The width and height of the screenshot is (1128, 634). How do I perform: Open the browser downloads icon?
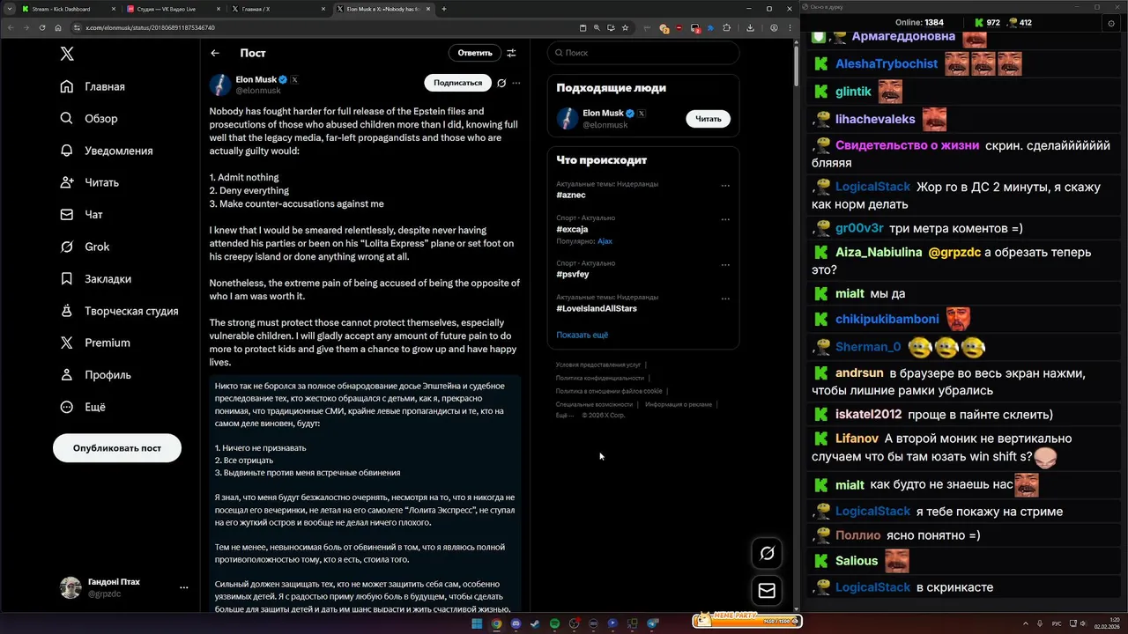click(x=750, y=27)
